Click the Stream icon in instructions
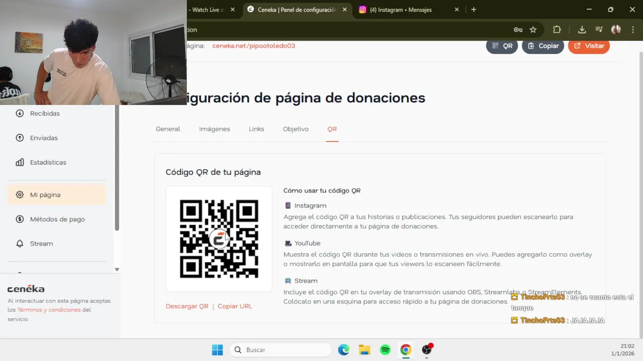 coord(288,281)
